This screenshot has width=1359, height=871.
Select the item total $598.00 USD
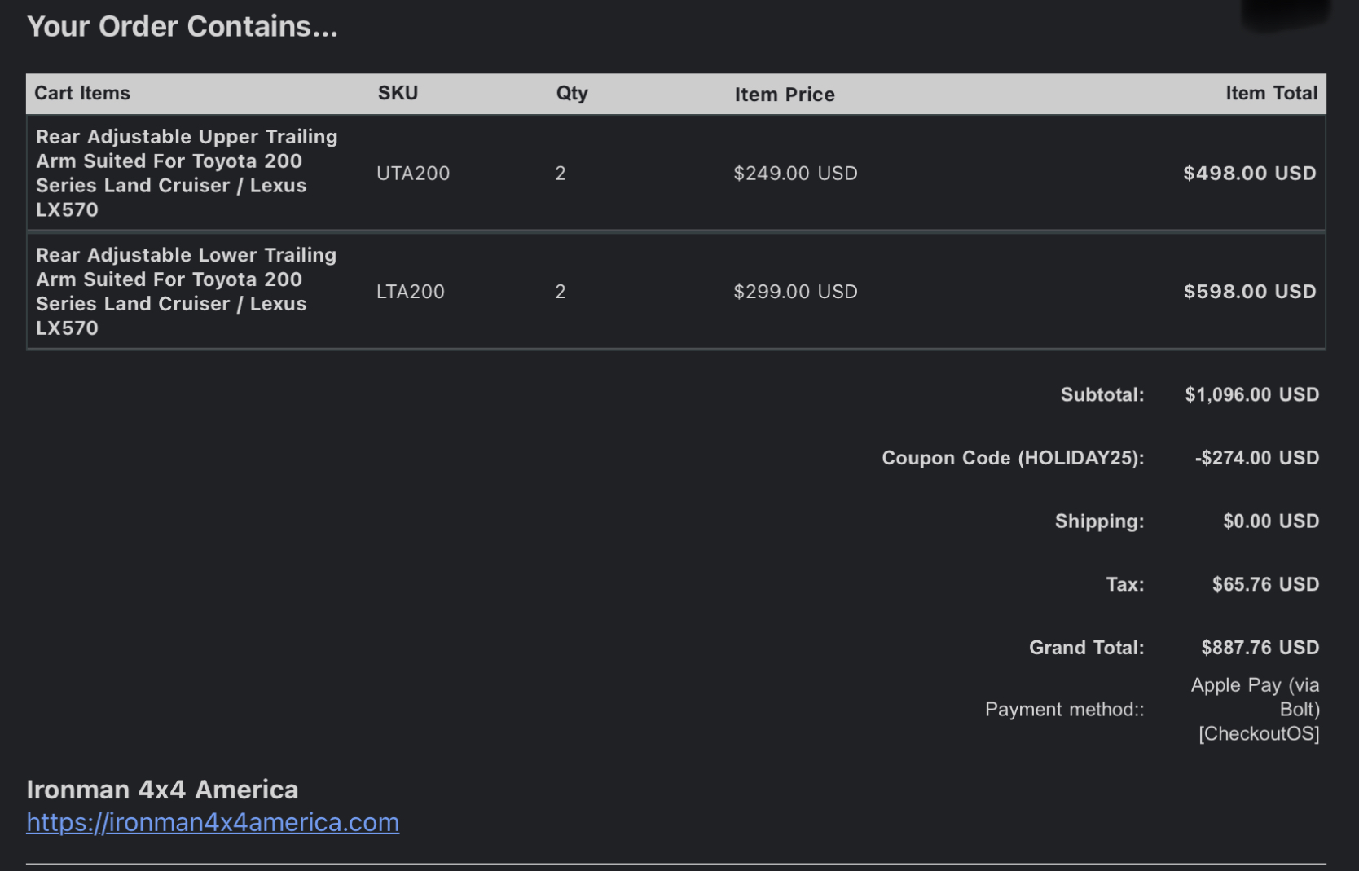click(1250, 291)
